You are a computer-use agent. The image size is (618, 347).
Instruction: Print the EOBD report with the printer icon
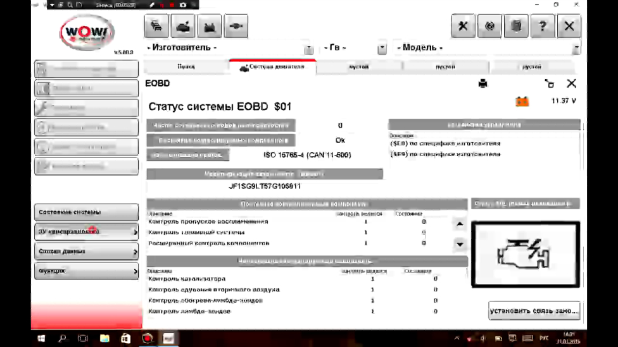(482, 83)
